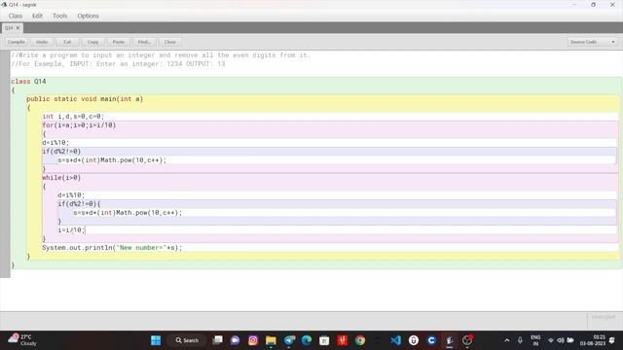This screenshot has width=623, height=350.
Task: Open the Options menu
Action: (x=89, y=16)
